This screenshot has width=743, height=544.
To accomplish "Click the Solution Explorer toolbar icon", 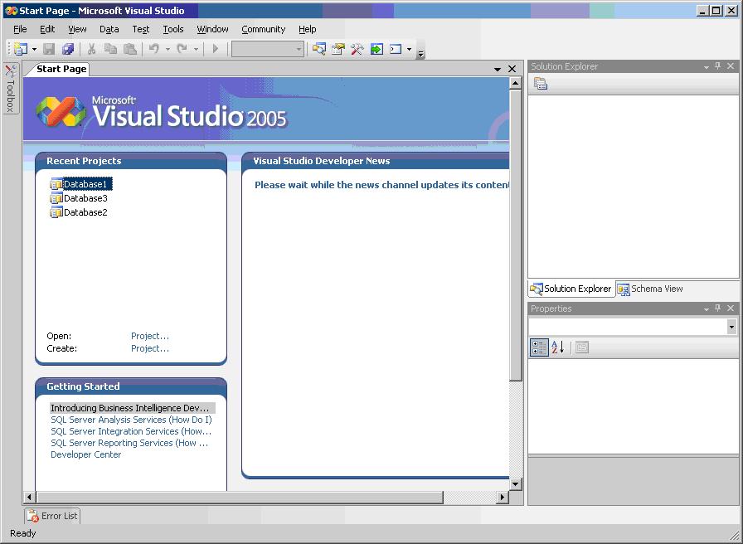I will [319, 49].
